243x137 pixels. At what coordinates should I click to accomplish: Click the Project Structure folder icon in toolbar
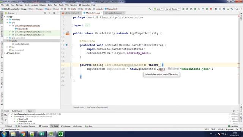coord(216,9)
